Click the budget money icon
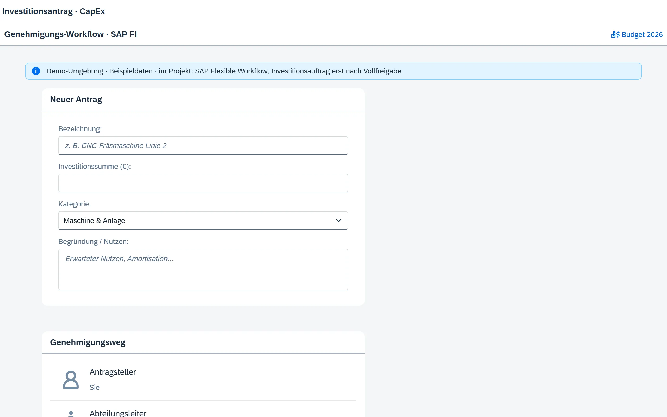The width and height of the screenshot is (667, 417). (x=615, y=34)
